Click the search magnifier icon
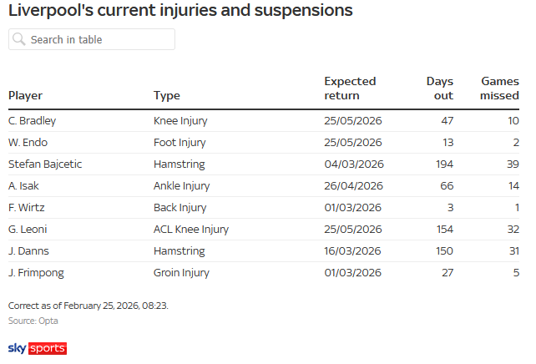Screen dimensions: 536x364 click(x=19, y=39)
